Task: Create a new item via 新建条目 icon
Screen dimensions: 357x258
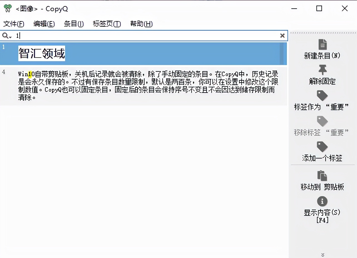Action: coord(322,44)
